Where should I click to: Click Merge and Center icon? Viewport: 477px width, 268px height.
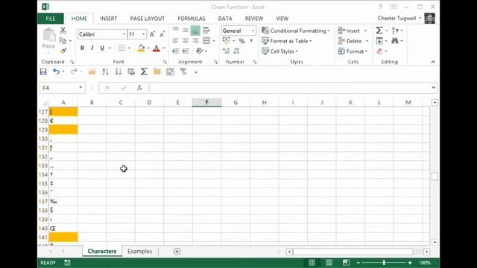coord(206,40)
